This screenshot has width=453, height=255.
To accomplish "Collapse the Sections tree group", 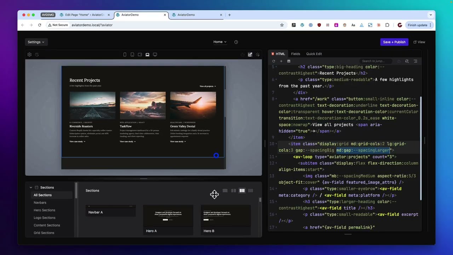I will tap(31, 187).
